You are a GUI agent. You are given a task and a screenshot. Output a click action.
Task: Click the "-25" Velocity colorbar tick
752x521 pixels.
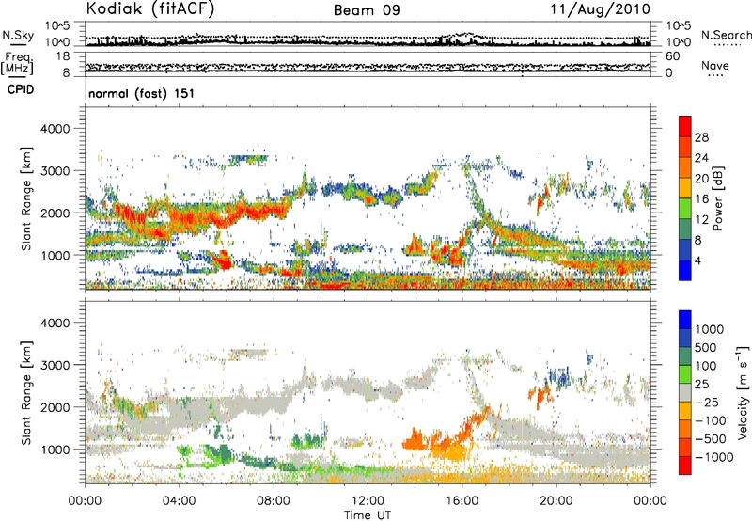coord(707,403)
